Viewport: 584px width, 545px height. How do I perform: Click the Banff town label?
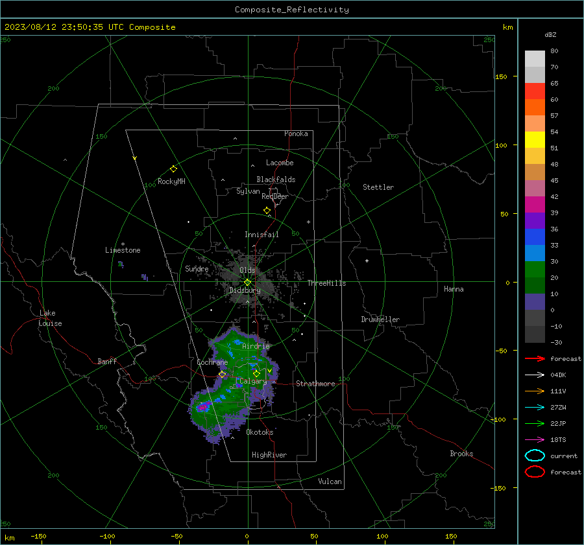107,362
